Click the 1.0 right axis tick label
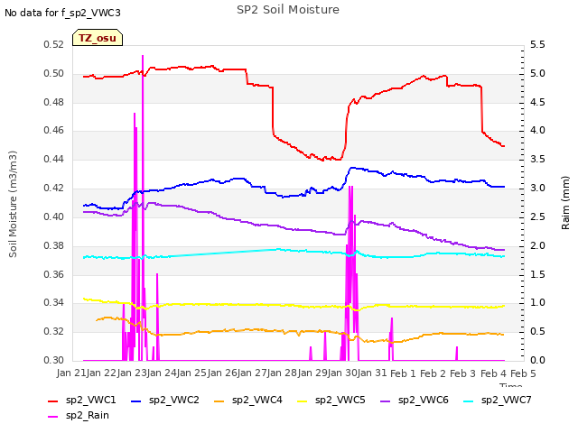 click(538, 303)
